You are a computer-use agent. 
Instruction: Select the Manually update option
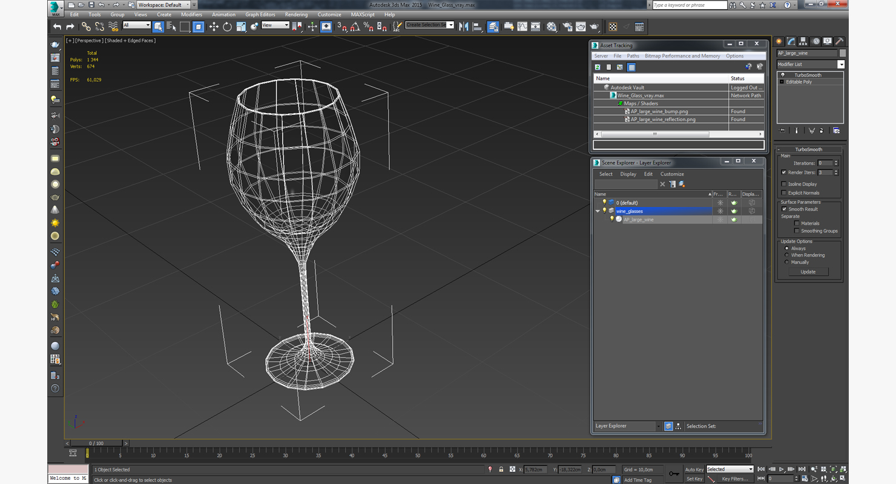[x=787, y=263]
